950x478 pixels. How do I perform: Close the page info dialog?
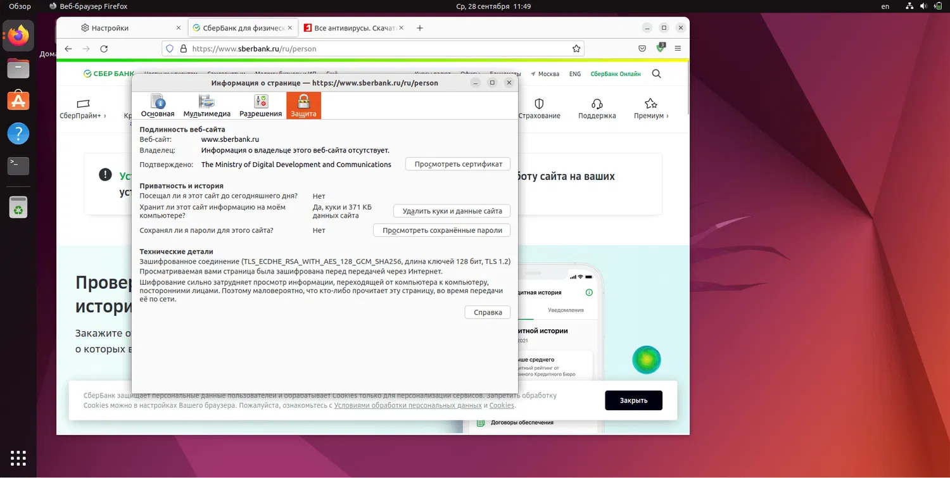pos(509,83)
